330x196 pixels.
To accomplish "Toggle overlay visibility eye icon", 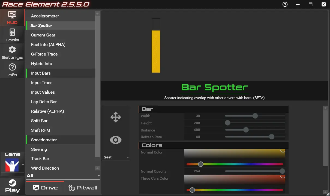I will pos(115,140).
